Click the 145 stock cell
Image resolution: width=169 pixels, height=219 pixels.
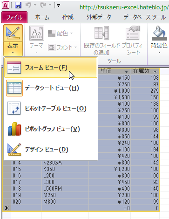pyautogui.click(x=145, y=189)
